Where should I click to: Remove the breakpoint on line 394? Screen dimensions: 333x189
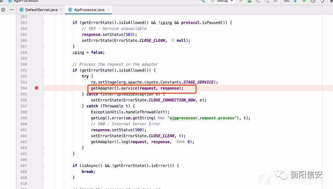[x=37, y=88]
